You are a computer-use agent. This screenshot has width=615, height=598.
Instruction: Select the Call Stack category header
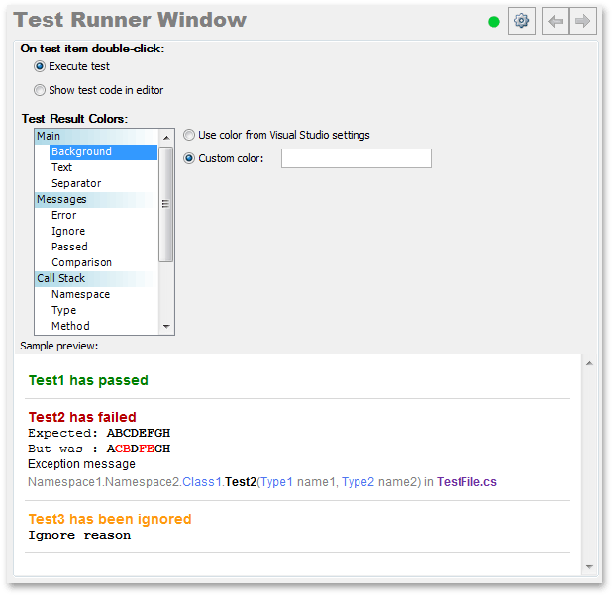[x=96, y=279]
